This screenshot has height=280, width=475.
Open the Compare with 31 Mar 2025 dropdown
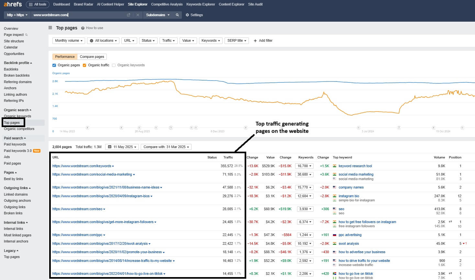point(166,147)
